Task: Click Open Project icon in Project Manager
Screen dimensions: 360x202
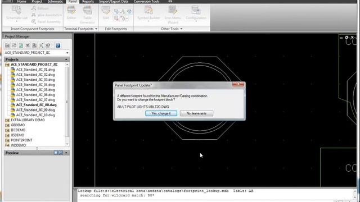Action: pos(7,45)
